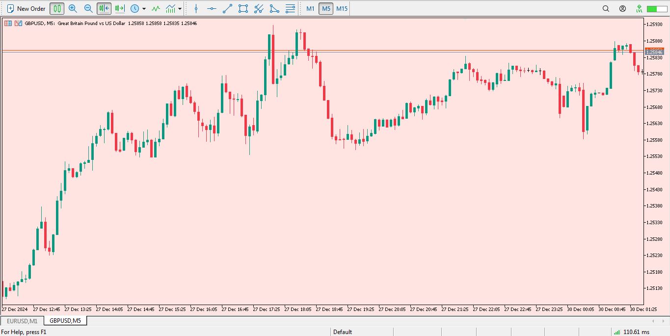
Task: Expand the chart templates dropdown arrow
Action: pos(180,9)
